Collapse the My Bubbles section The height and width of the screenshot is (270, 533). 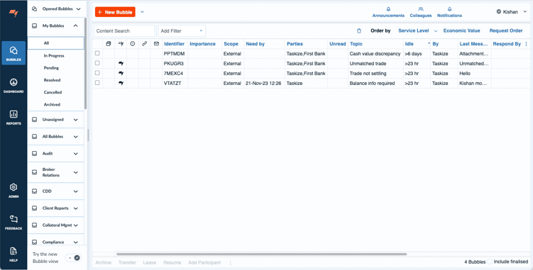click(75, 26)
